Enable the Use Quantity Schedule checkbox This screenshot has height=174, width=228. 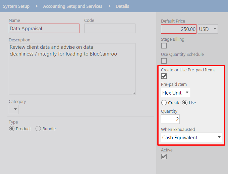[164, 61]
